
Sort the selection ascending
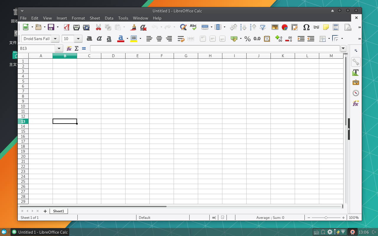coord(243,27)
